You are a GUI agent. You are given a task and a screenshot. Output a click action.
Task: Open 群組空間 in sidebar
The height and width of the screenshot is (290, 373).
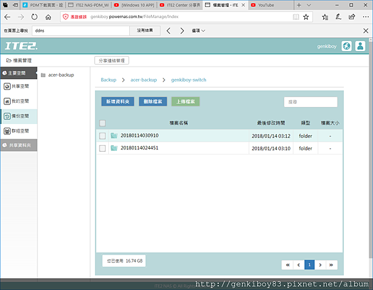(x=19, y=131)
